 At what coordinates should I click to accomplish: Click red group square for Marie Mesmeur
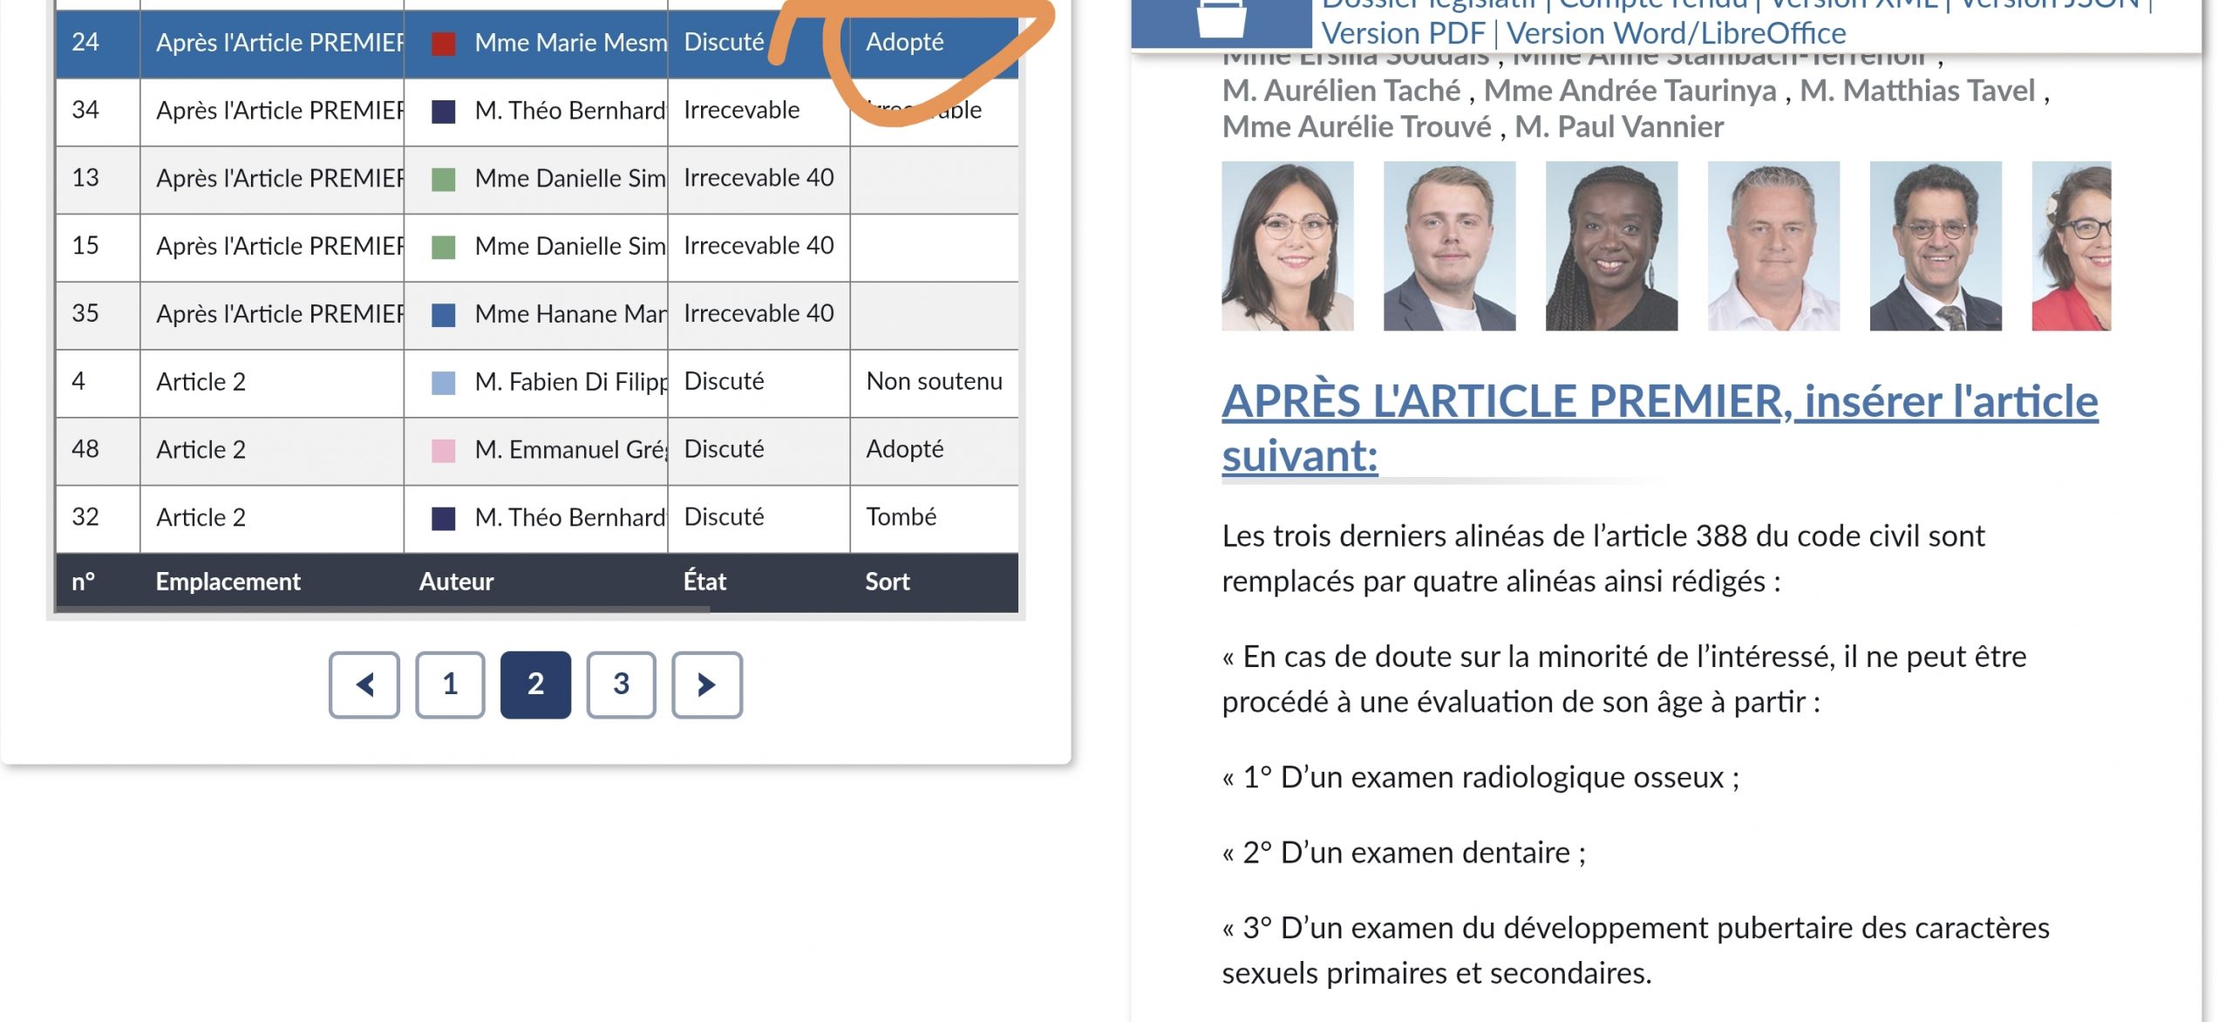pyautogui.click(x=444, y=43)
